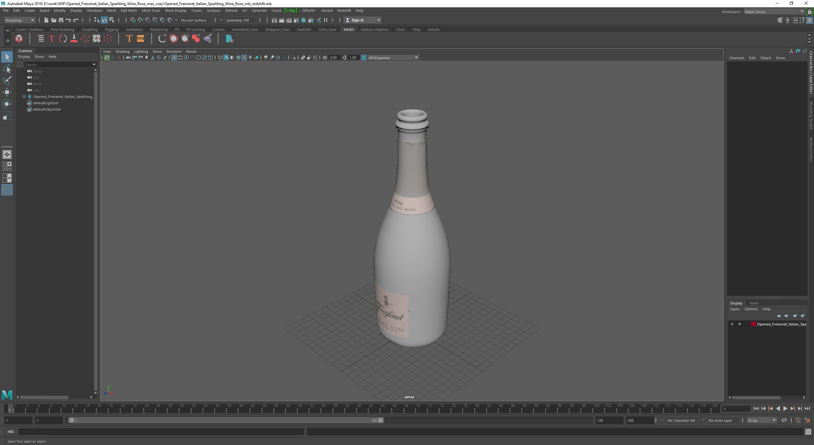
Task: Toggle color management view transform icon
Action: pyautogui.click(x=364, y=58)
